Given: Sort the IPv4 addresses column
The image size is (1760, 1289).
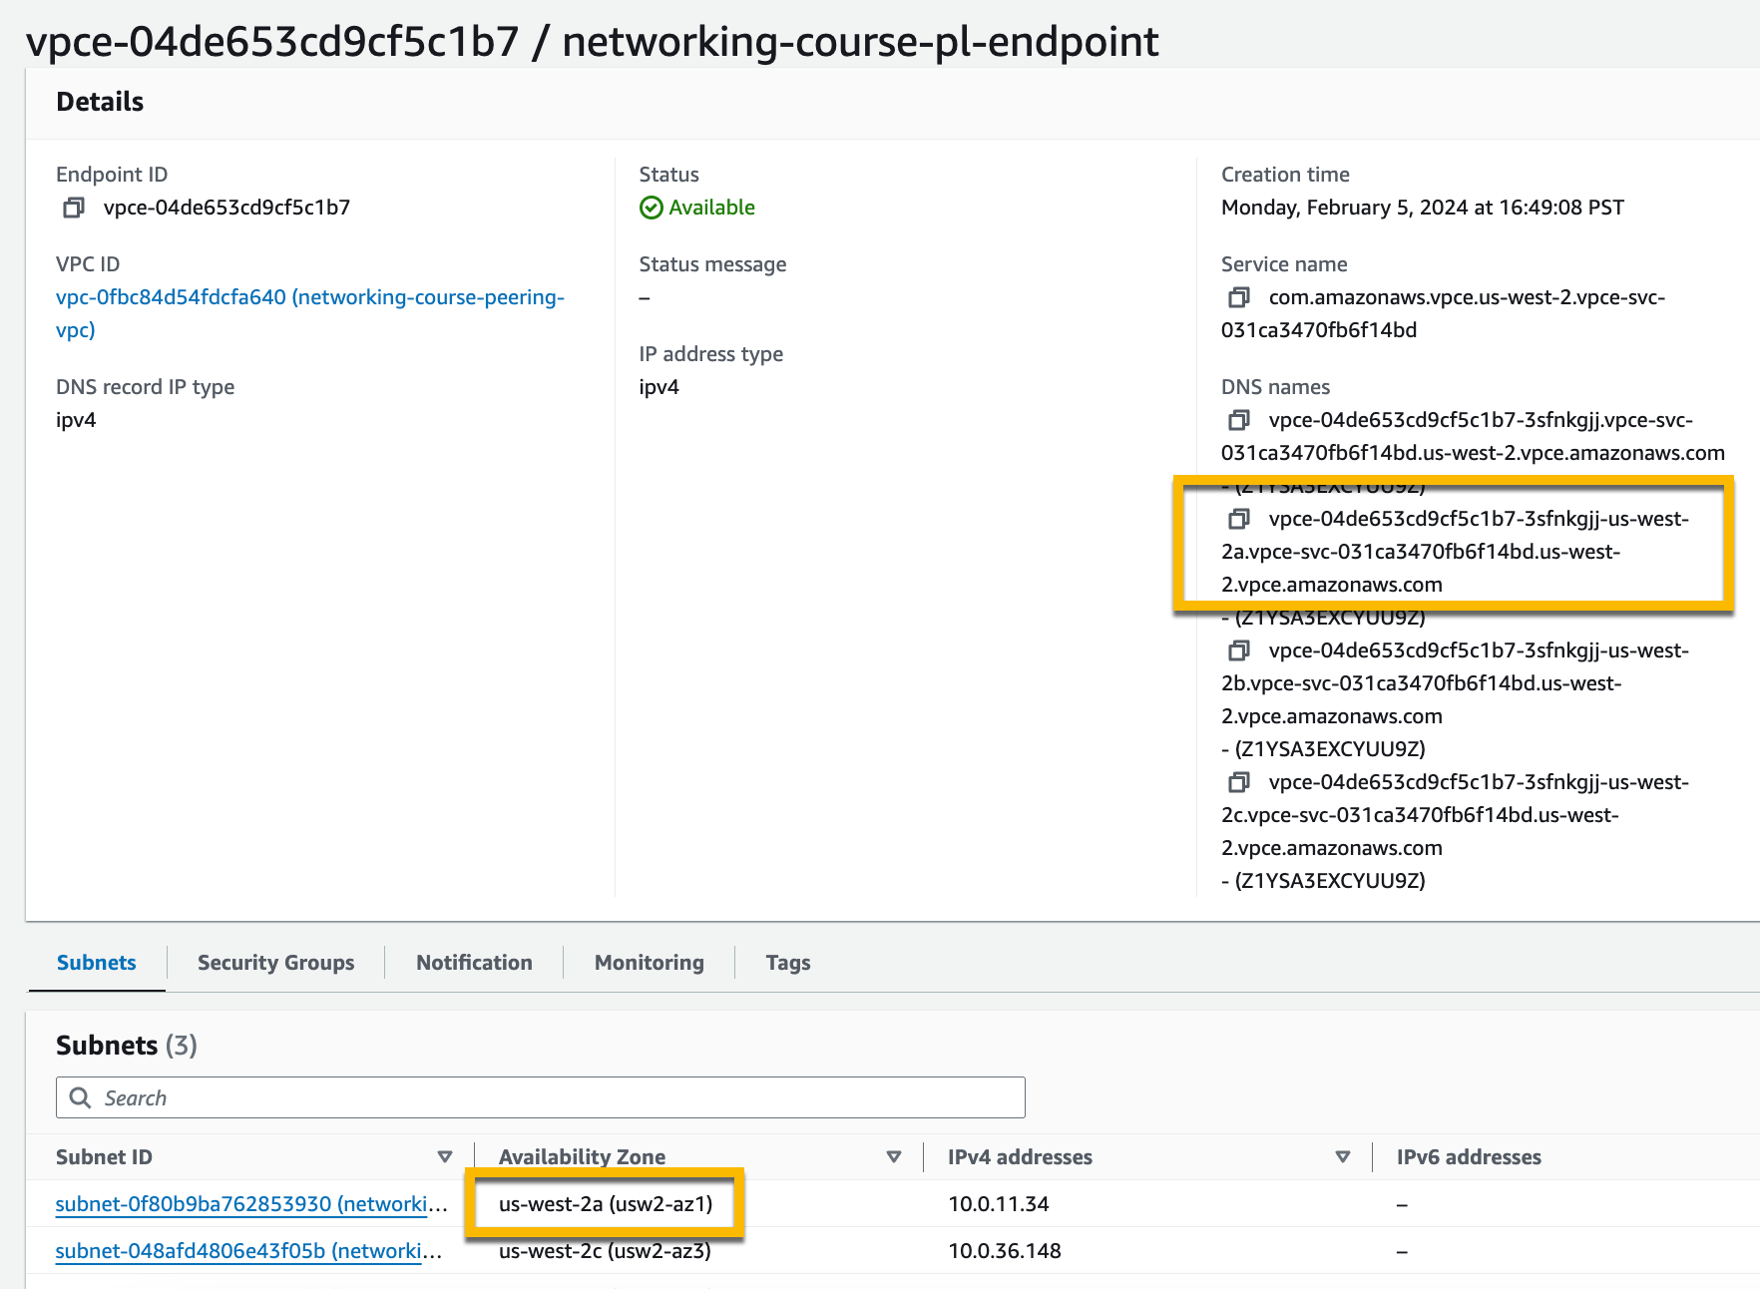Looking at the screenshot, I should pos(1342,1156).
